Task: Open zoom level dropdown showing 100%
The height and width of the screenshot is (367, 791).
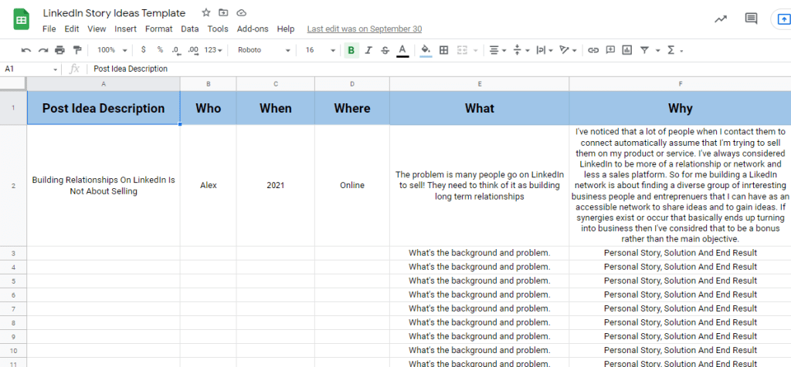Action: [112, 50]
